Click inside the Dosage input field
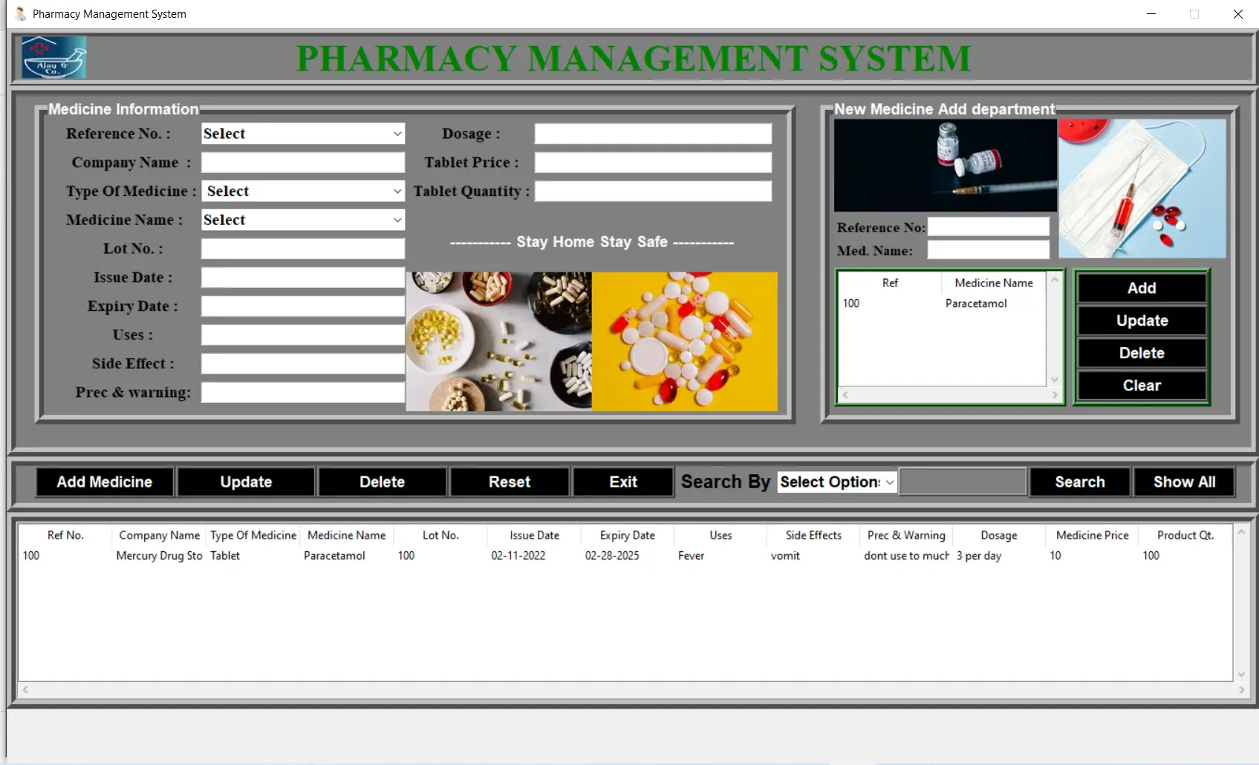This screenshot has height=765, width=1259. point(652,134)
